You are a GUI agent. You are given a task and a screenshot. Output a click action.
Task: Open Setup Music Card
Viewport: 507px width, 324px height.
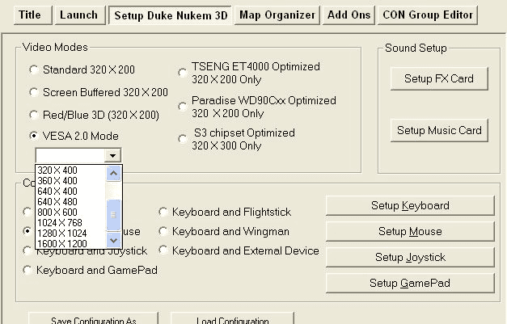pos(439,130)
